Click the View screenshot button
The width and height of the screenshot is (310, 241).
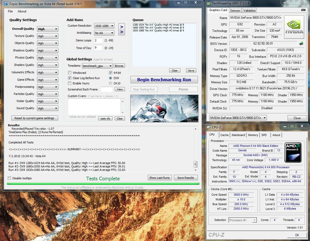(x=120, y=89)
